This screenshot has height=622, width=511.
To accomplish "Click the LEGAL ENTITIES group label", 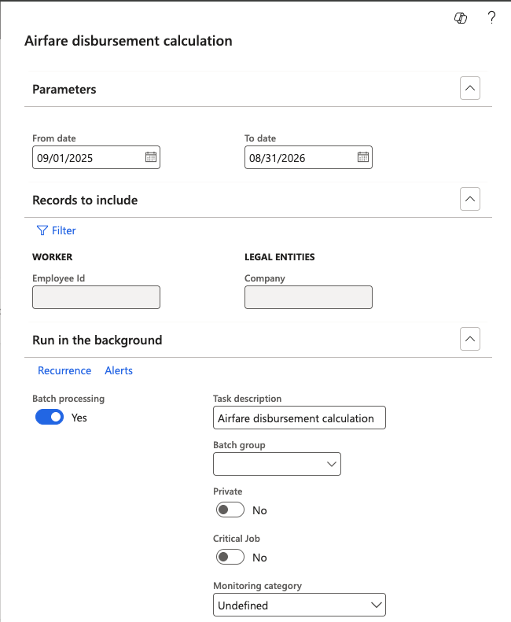I will [279, 257].
